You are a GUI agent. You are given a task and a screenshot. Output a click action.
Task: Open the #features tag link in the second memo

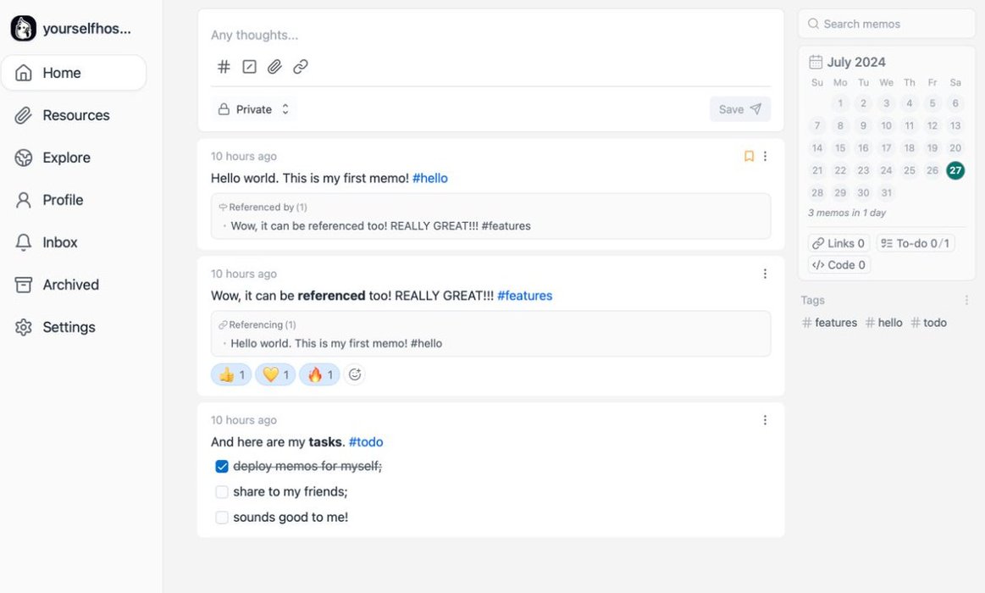click(x=524, y=296)
